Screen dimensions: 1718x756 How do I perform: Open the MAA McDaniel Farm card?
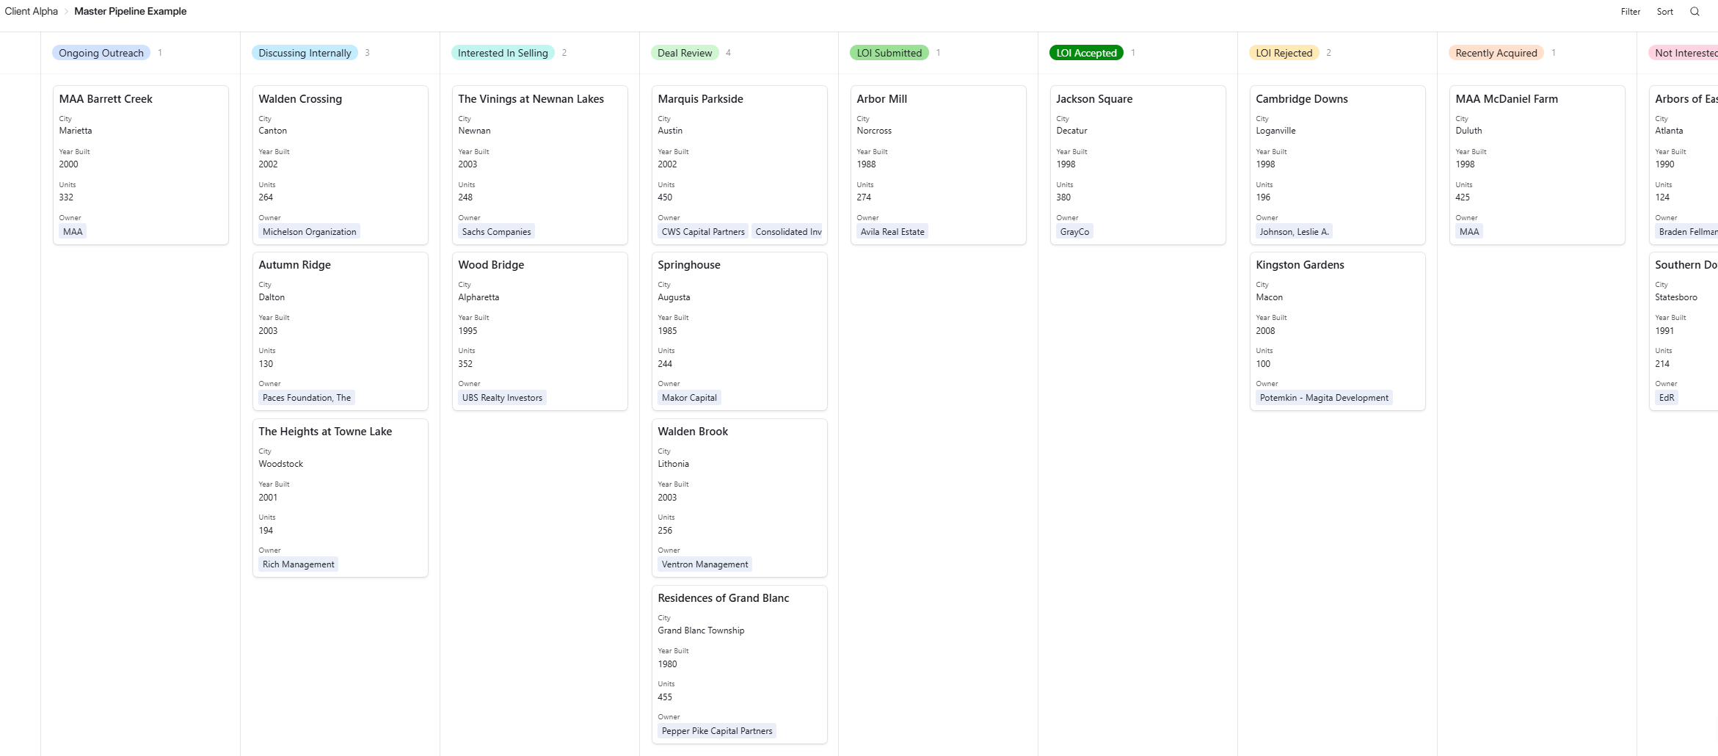[x=1507, y=98]
